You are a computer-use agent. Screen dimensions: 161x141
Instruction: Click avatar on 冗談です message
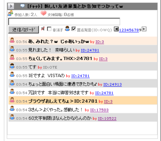(12, 91)
